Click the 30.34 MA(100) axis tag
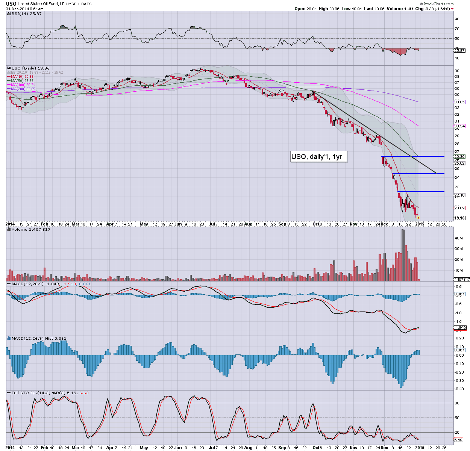Screen dimensions: 470x451 click(x=459, y=126)
